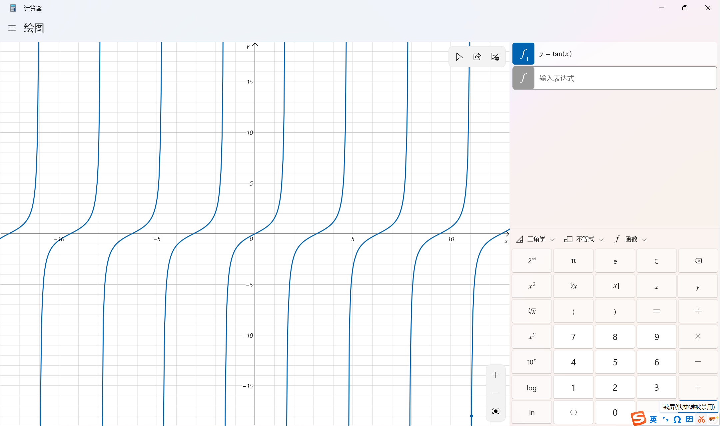Open the hamburger navigation menu
This screenshot has width=720, height=426.
[12, 28]
